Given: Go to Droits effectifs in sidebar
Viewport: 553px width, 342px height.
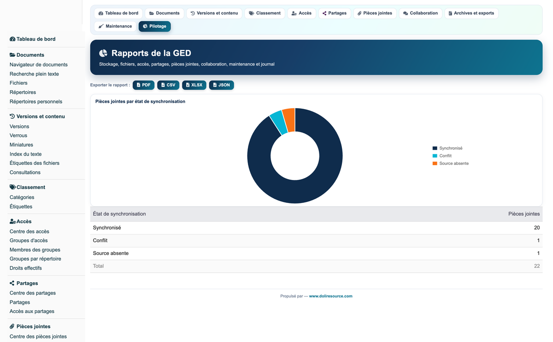Looking at the screenshot, I should [x=26, y=268].
